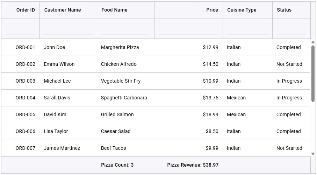This screenshot has height=175, width=317.
Task: Click the Status filter input
Action: pos(291,31)
